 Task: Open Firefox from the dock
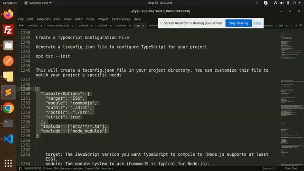tap(8, 14)
